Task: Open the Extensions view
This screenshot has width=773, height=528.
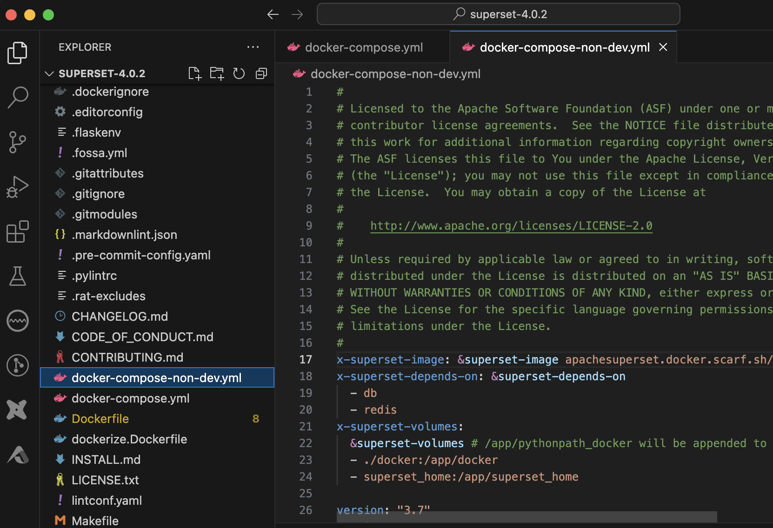Action: click(18, 232)
